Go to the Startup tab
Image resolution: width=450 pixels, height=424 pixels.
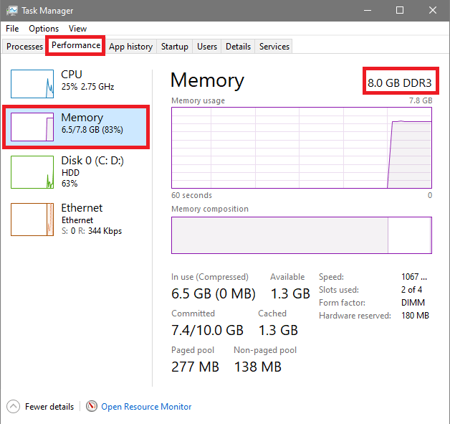[174, 47]
